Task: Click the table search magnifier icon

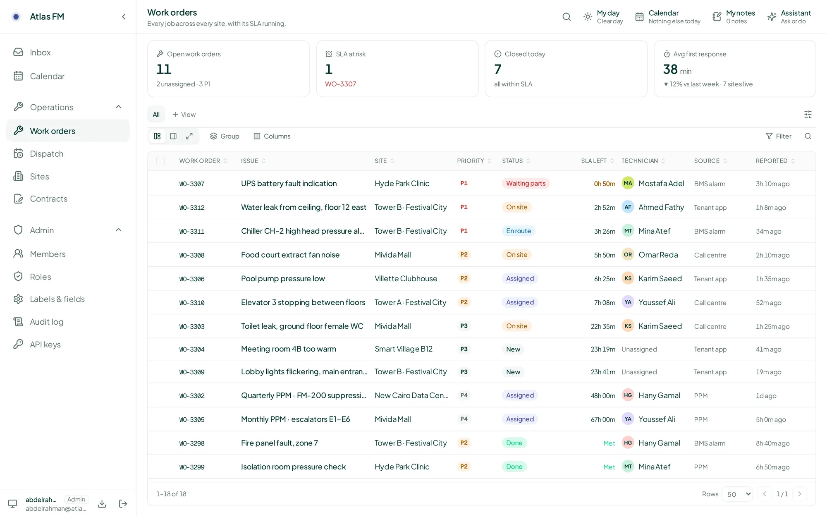Action: pyautogui.click(x=808, y=136)
